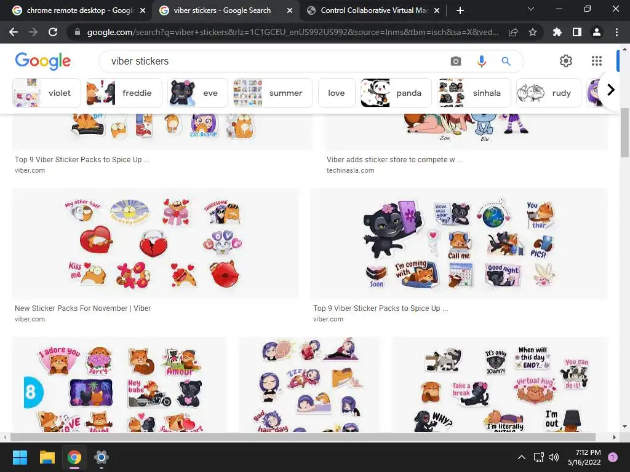Click the horizontal scrollbar at bottom

pyautogui.click(x=303, y=437)
